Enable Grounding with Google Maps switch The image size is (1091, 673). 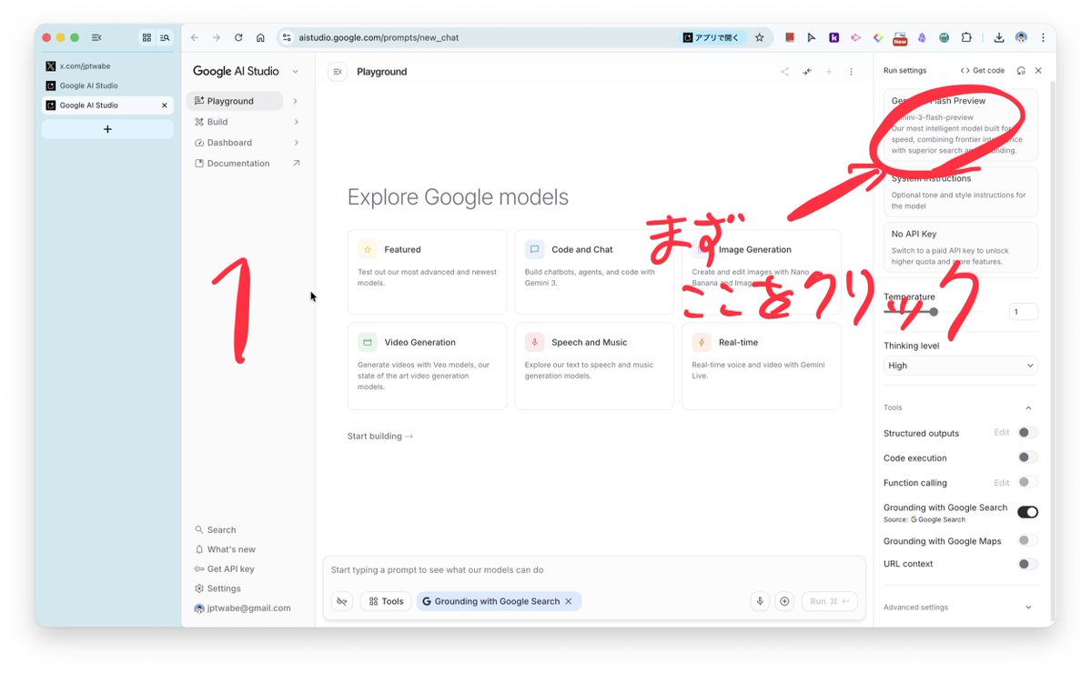click(1027, 540)
